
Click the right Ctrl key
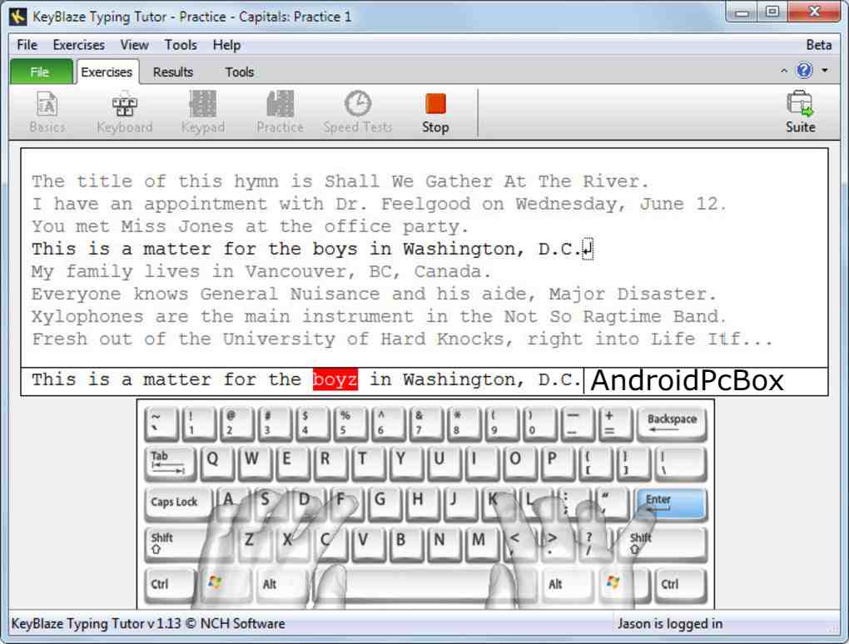tap(681, 585)
